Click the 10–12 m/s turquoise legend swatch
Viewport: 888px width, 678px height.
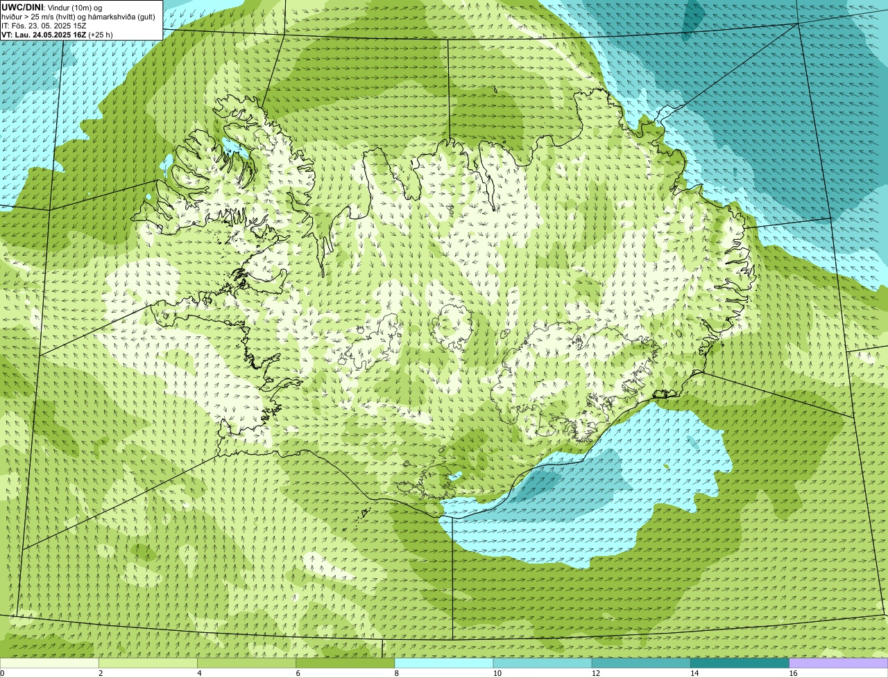(543, 663)
